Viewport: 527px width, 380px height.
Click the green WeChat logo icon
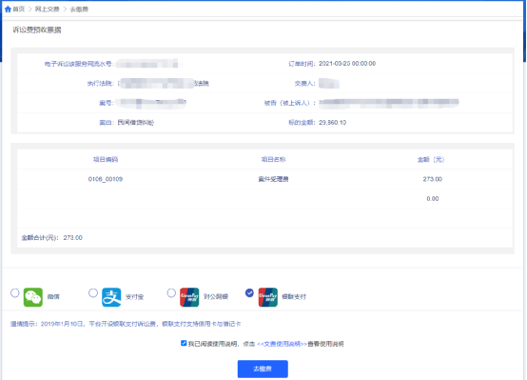coord(33,297)
